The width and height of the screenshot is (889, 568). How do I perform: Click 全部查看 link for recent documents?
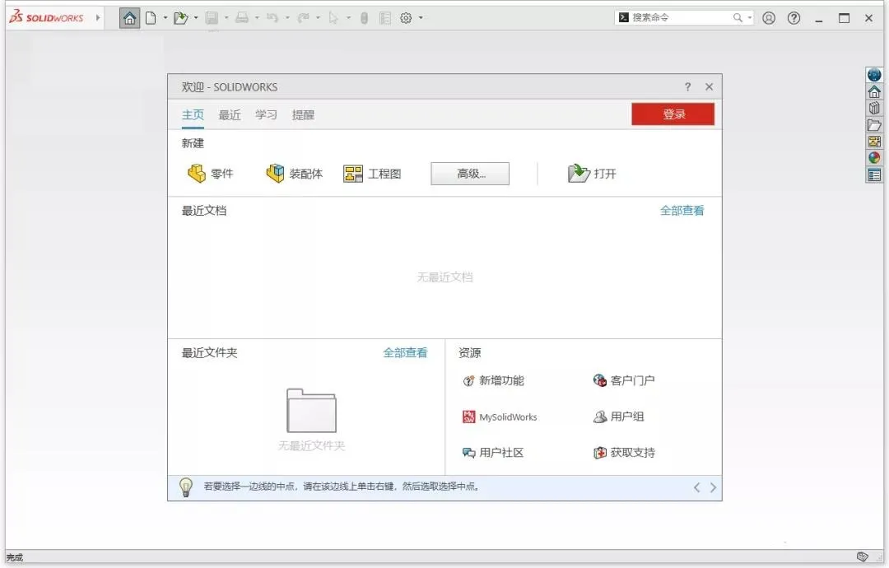pyautogui.click(x=682, y=211)
